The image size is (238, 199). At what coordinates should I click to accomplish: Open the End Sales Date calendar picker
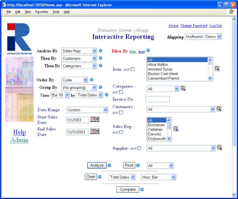tap(95, 131)
